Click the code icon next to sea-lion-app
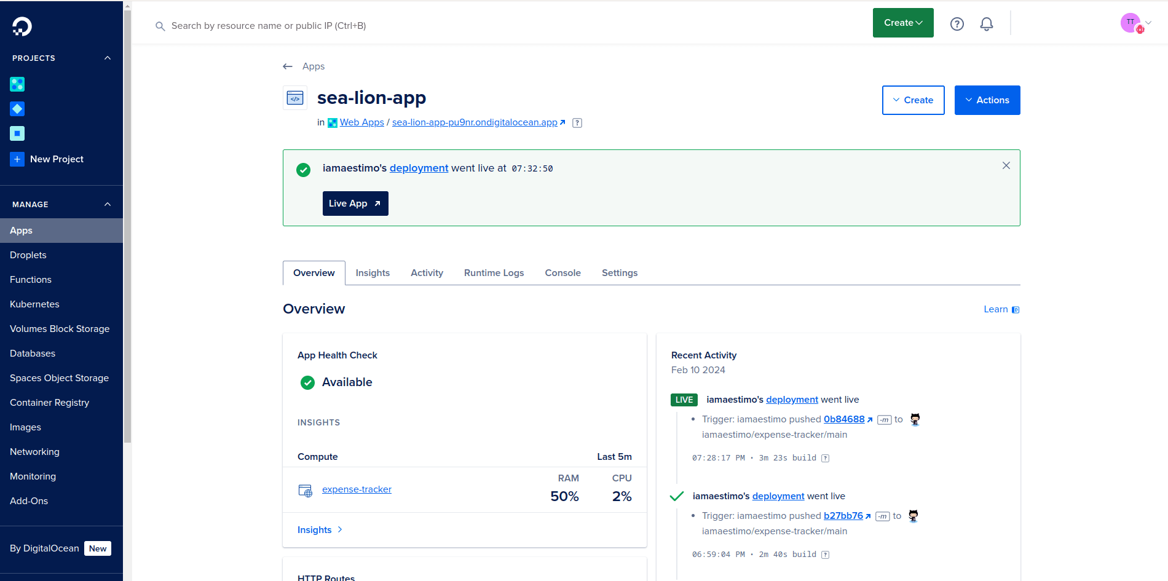 pyautogui.click(x=295, y=98)
